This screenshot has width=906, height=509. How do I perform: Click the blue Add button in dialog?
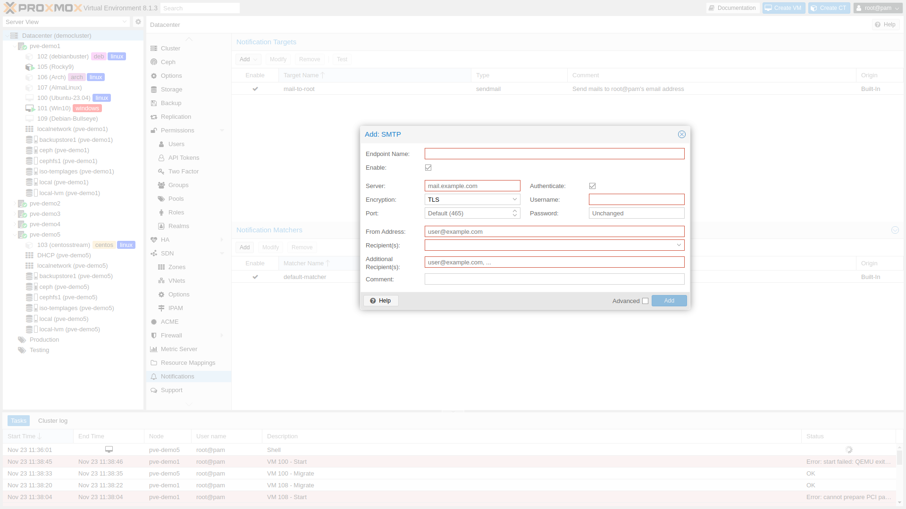click(x=669, y=301)
